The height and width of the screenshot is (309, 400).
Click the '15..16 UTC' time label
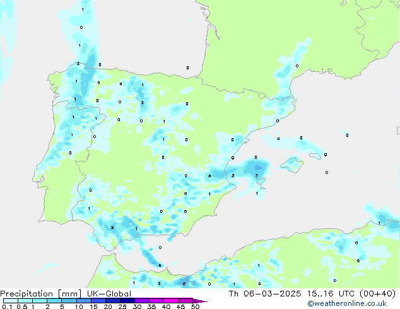tap(331, 294)
